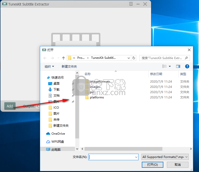Click the 打开(O) button

point(152,165)
